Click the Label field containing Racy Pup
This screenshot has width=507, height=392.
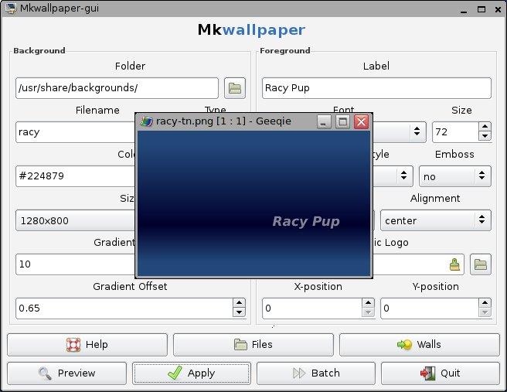[x=376, y=88]
